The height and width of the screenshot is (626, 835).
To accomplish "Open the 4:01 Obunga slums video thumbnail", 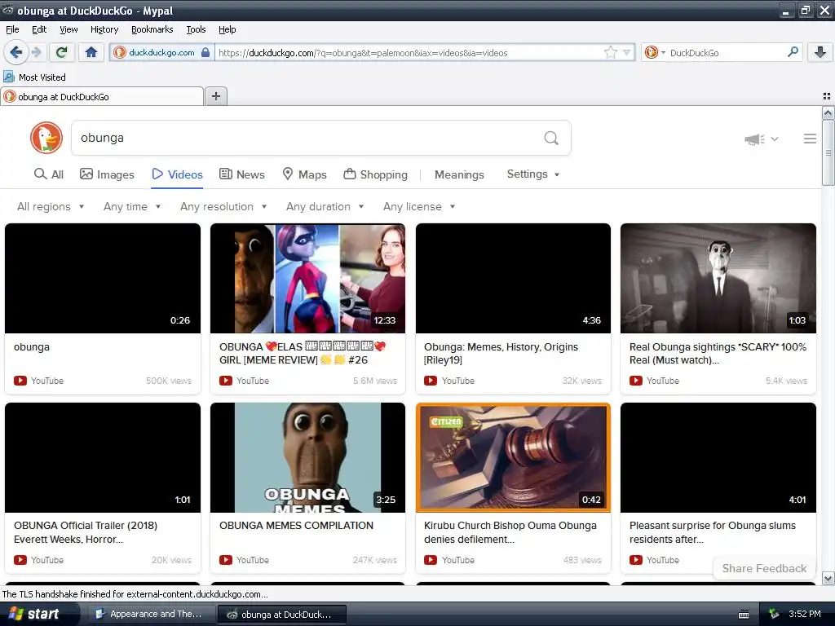I will (x=718, y=458).
